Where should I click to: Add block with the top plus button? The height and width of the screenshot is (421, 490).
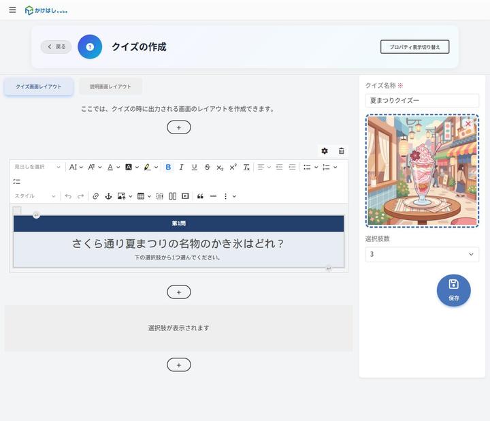179,127
